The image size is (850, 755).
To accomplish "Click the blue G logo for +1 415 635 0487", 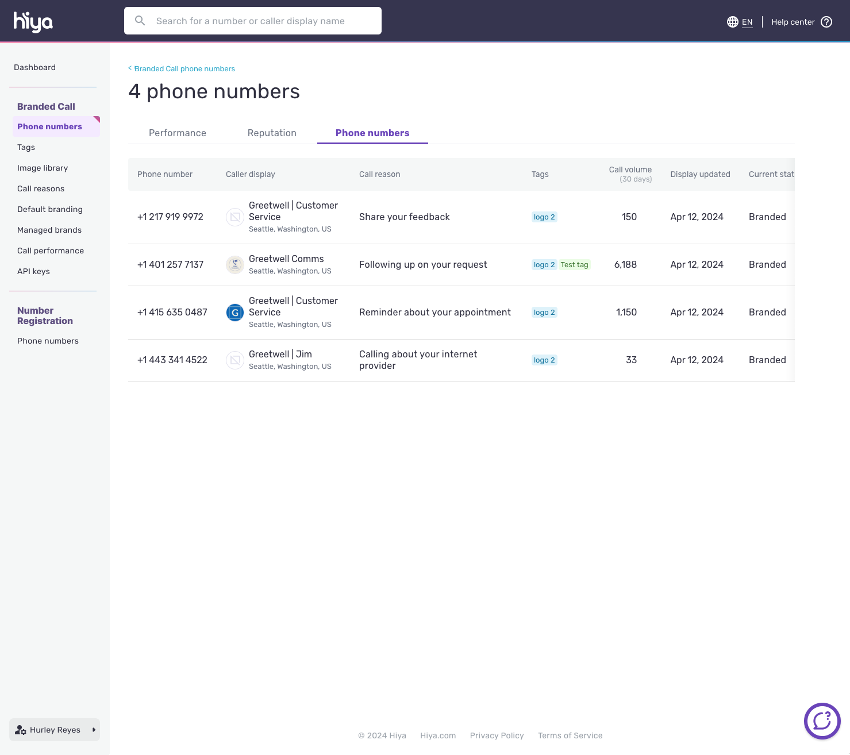I will tap(234, 312).
